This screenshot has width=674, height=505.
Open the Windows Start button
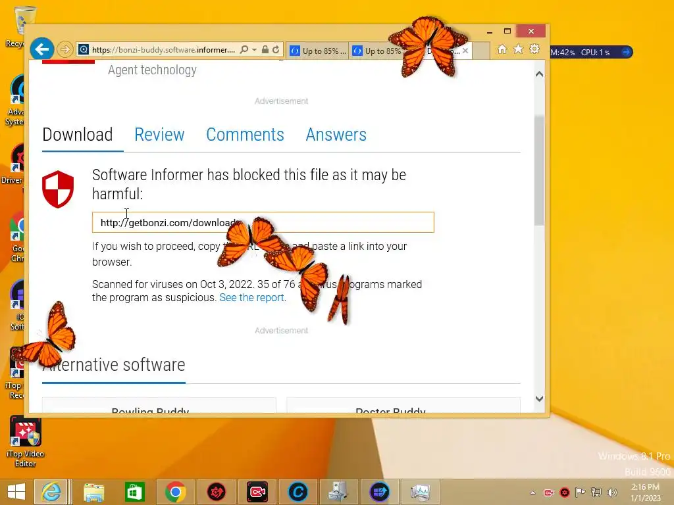[16, 492]
